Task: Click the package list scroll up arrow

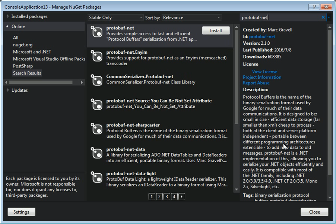Action: 237,27
